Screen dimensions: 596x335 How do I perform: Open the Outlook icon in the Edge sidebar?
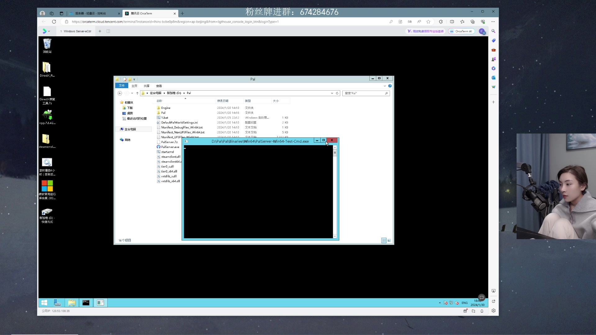(x=493, y=78)
